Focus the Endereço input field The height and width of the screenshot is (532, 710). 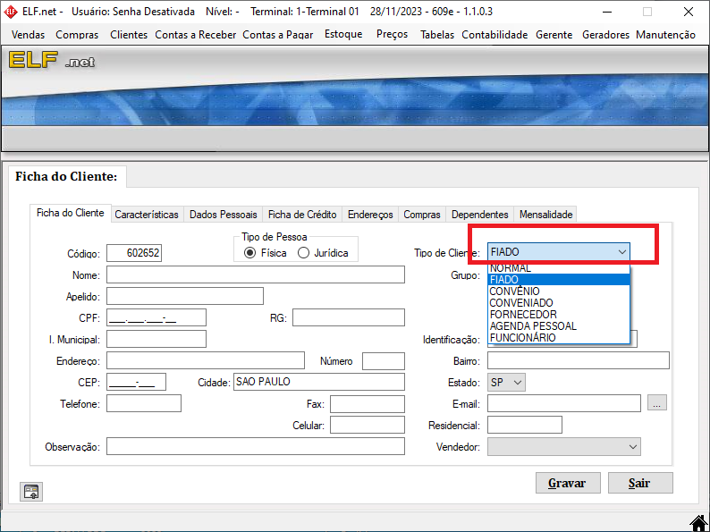click(x=206, y=361)
